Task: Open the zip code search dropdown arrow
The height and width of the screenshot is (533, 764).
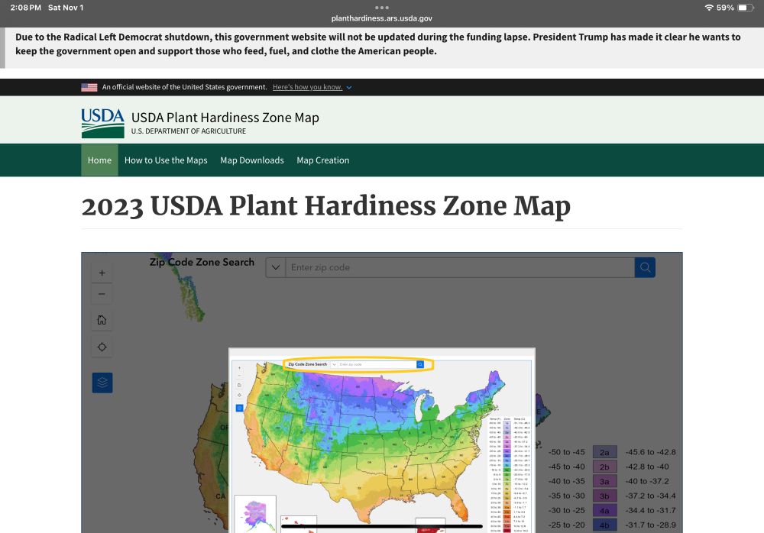Action: coord(276,267)
